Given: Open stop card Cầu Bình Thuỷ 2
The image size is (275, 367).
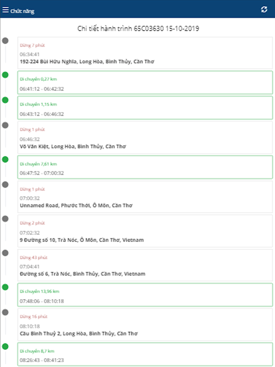Looking at the screenshot, I should coord(145,325).
